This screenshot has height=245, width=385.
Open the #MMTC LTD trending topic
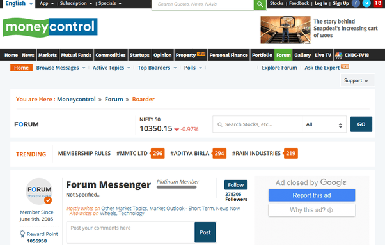click(132, 153)
